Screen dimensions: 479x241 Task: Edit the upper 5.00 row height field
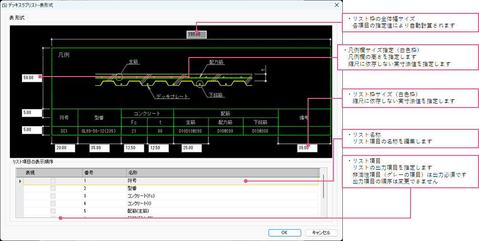coord(32,113)
